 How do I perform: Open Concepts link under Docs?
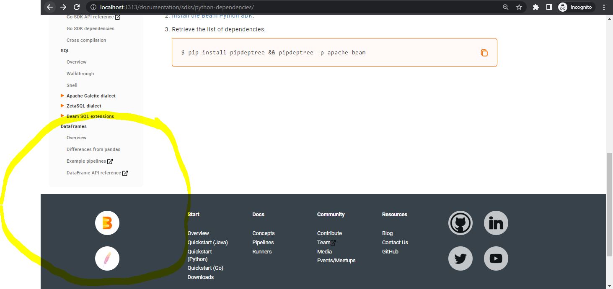(264, 233)
